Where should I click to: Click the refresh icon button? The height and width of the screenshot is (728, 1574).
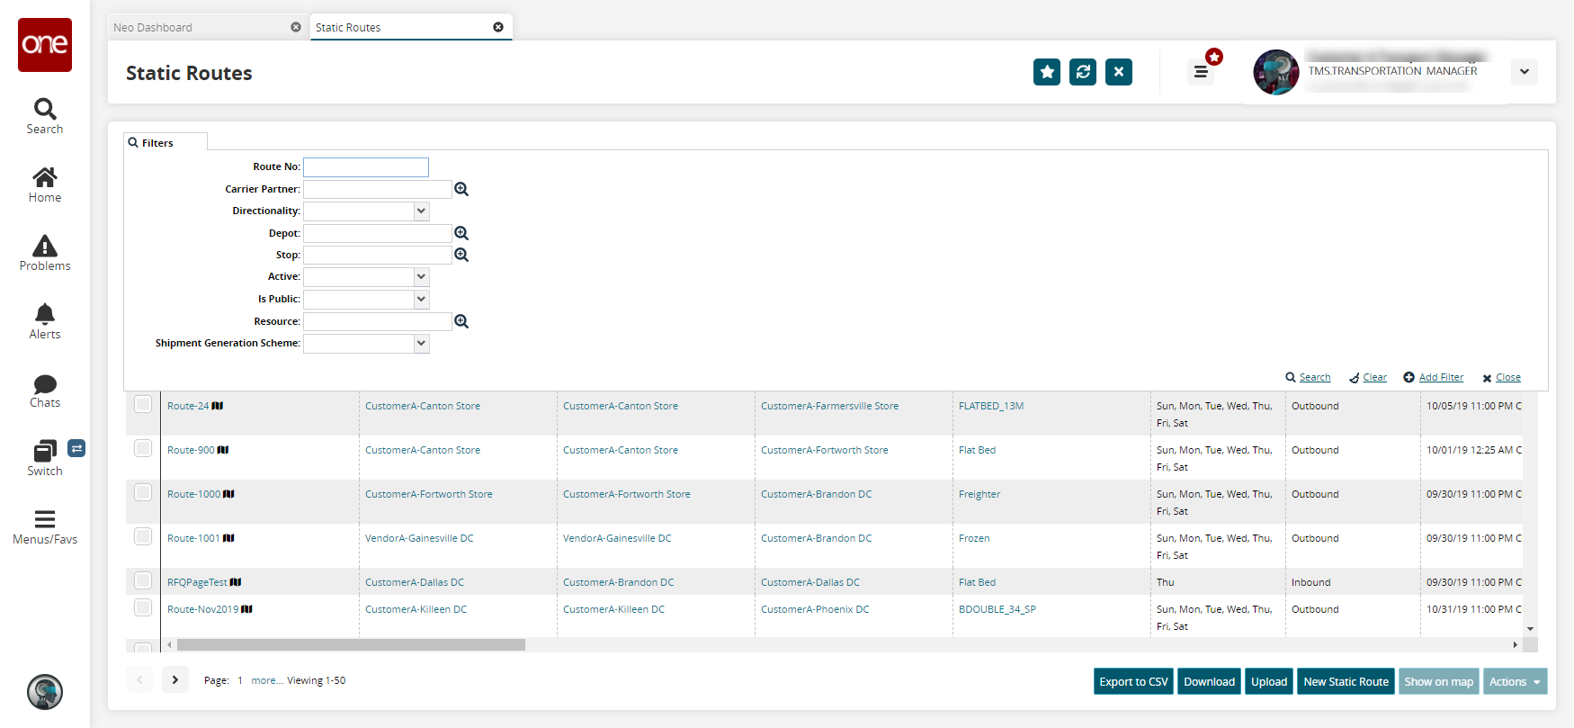tap(1083, 72)
